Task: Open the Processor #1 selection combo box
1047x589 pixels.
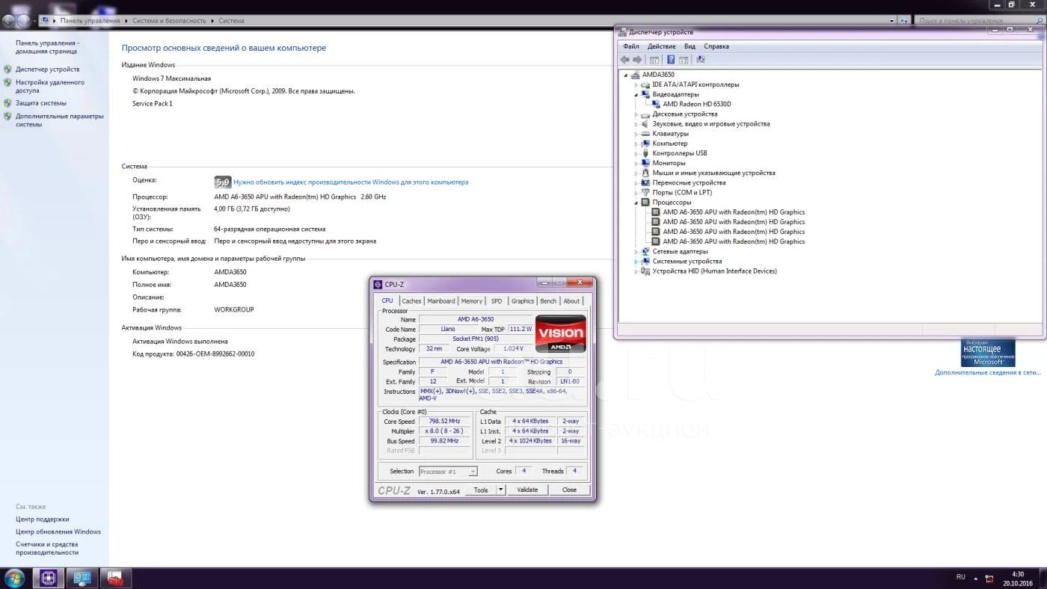Action: coord(448,472)
